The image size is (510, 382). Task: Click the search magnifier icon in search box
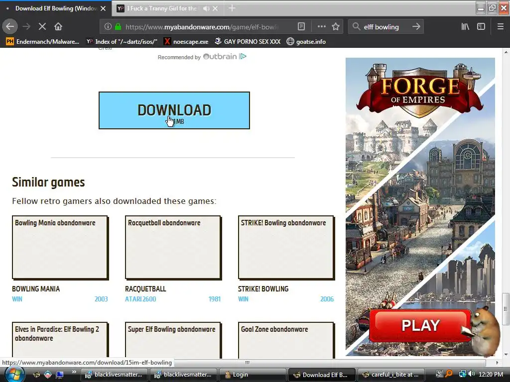tap(357, 27)
